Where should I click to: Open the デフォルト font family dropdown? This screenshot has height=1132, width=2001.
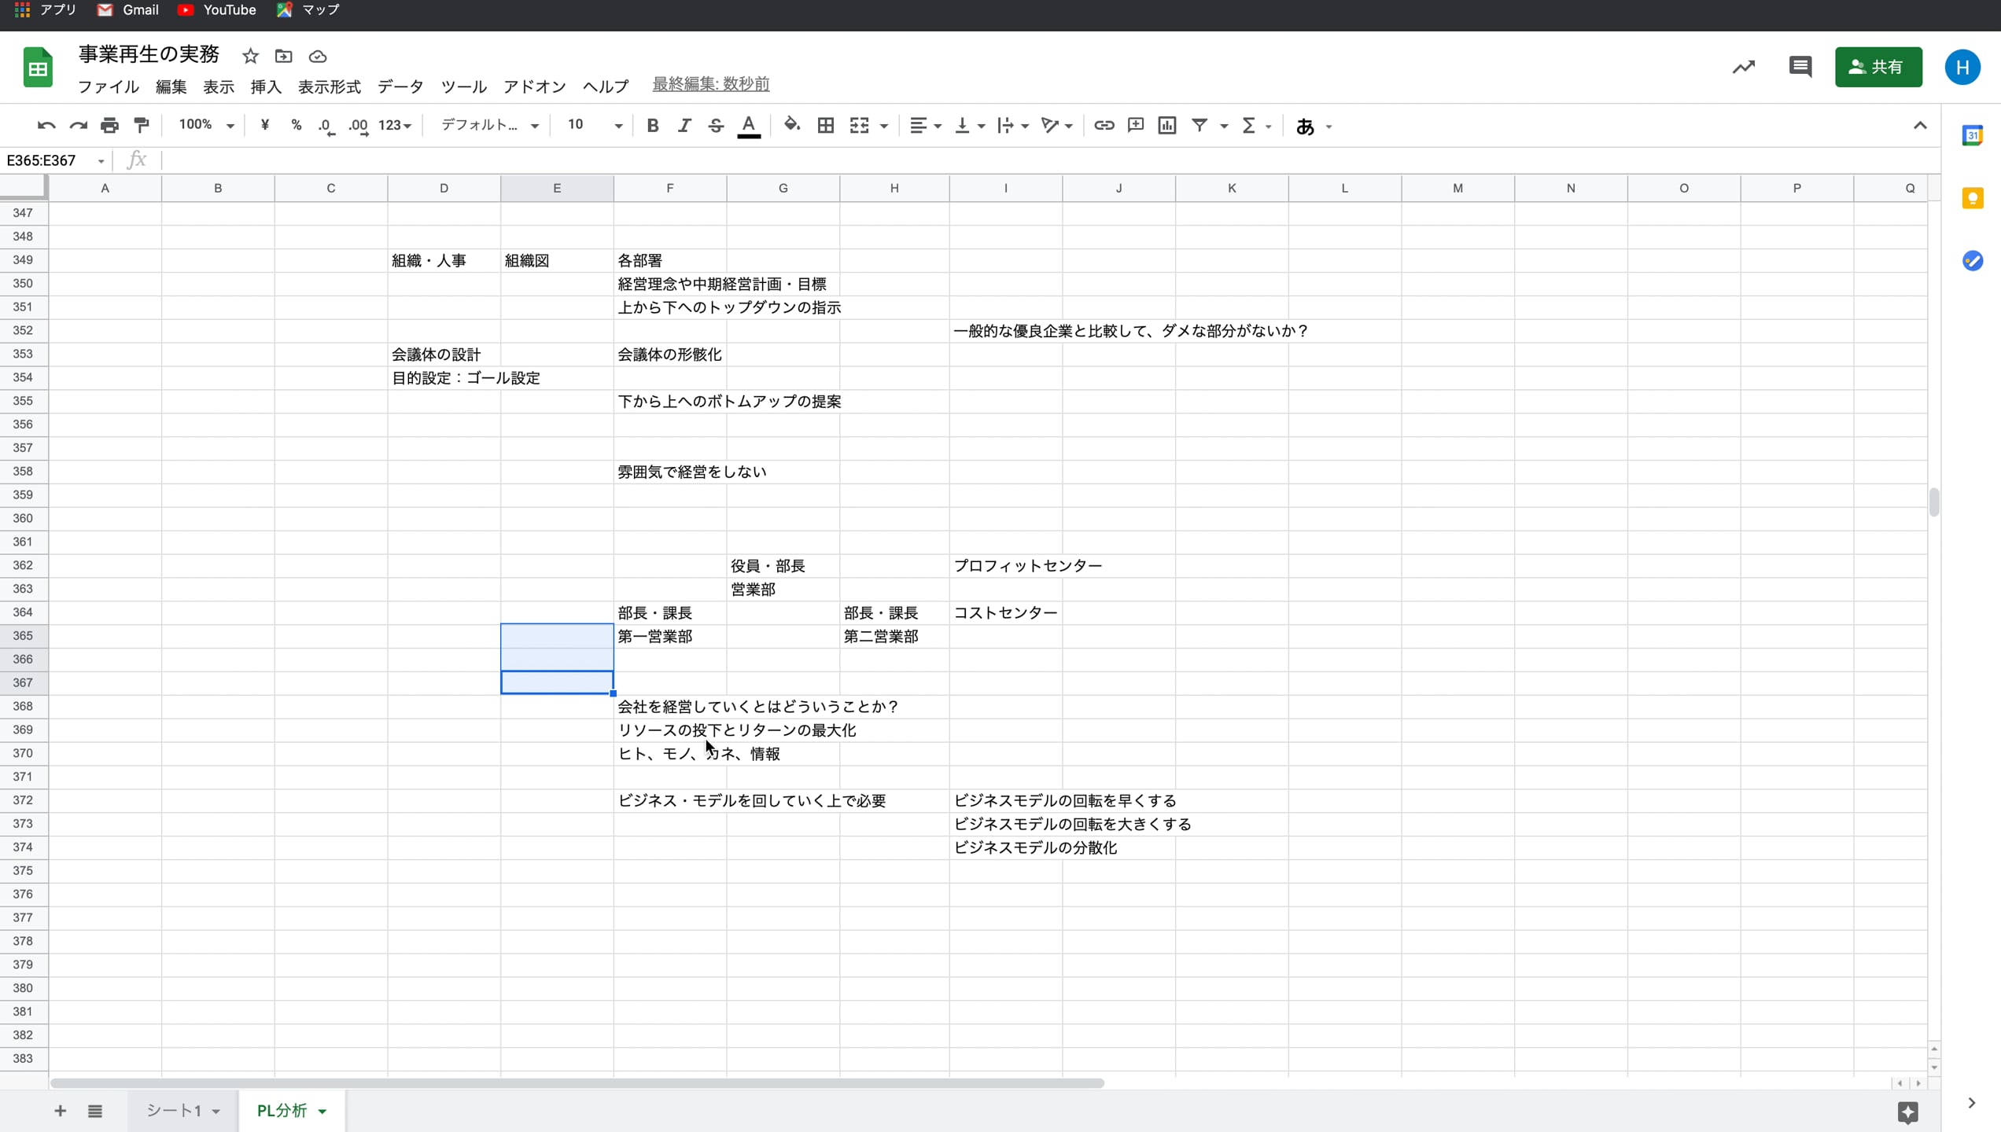click(489, 125)
